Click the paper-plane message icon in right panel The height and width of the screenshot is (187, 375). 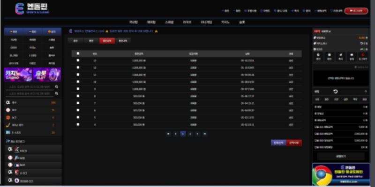pyautogui.click(x=340, y=57)
